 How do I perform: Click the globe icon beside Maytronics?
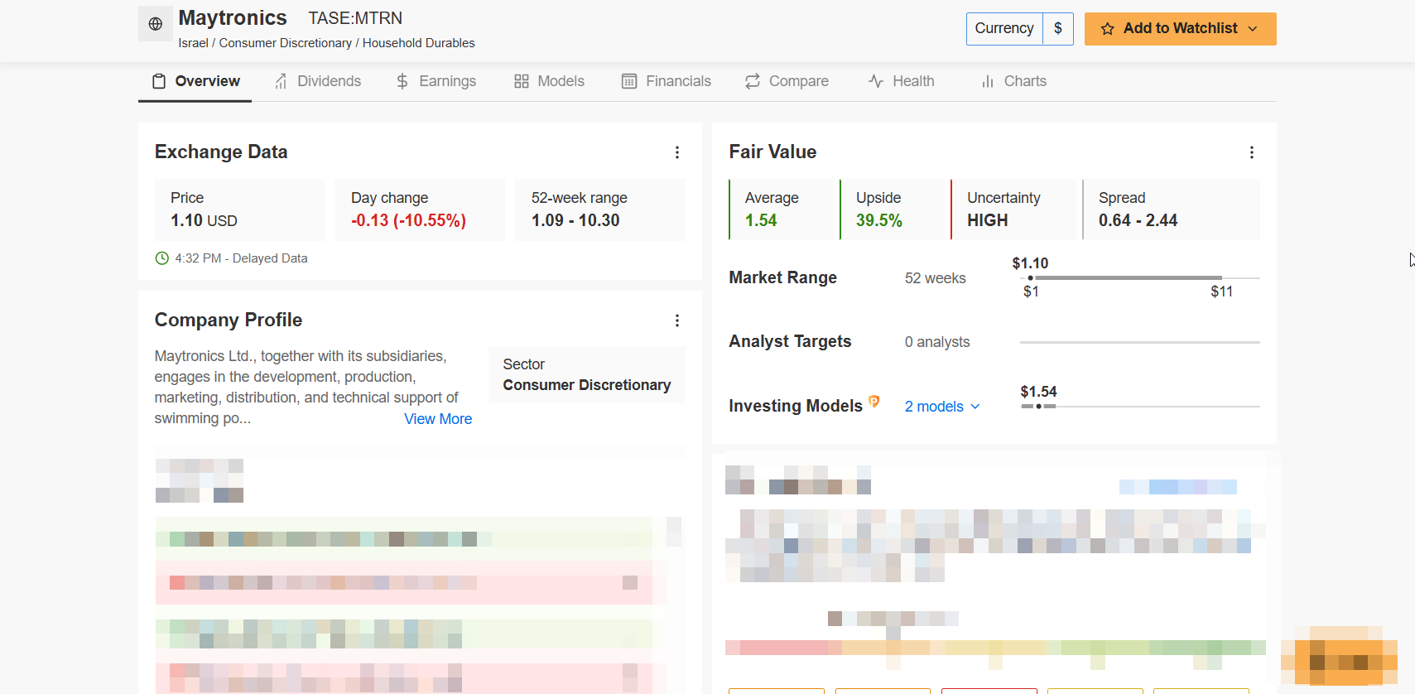(x=156, y=24)
